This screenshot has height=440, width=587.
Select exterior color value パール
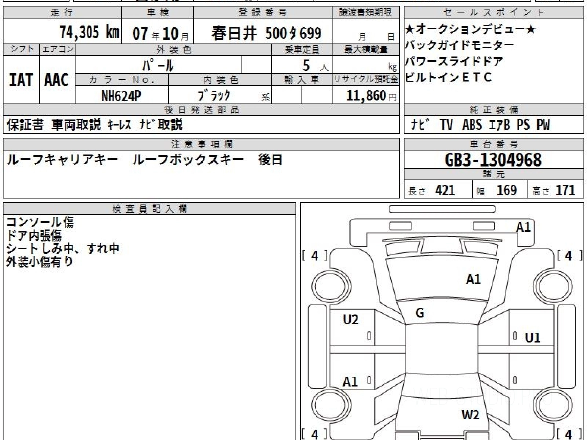point(158,65)
